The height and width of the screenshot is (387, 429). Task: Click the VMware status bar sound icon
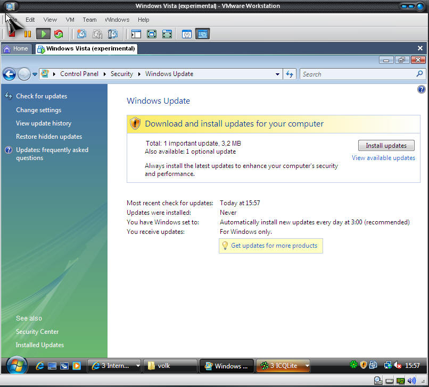click(411, 381)
